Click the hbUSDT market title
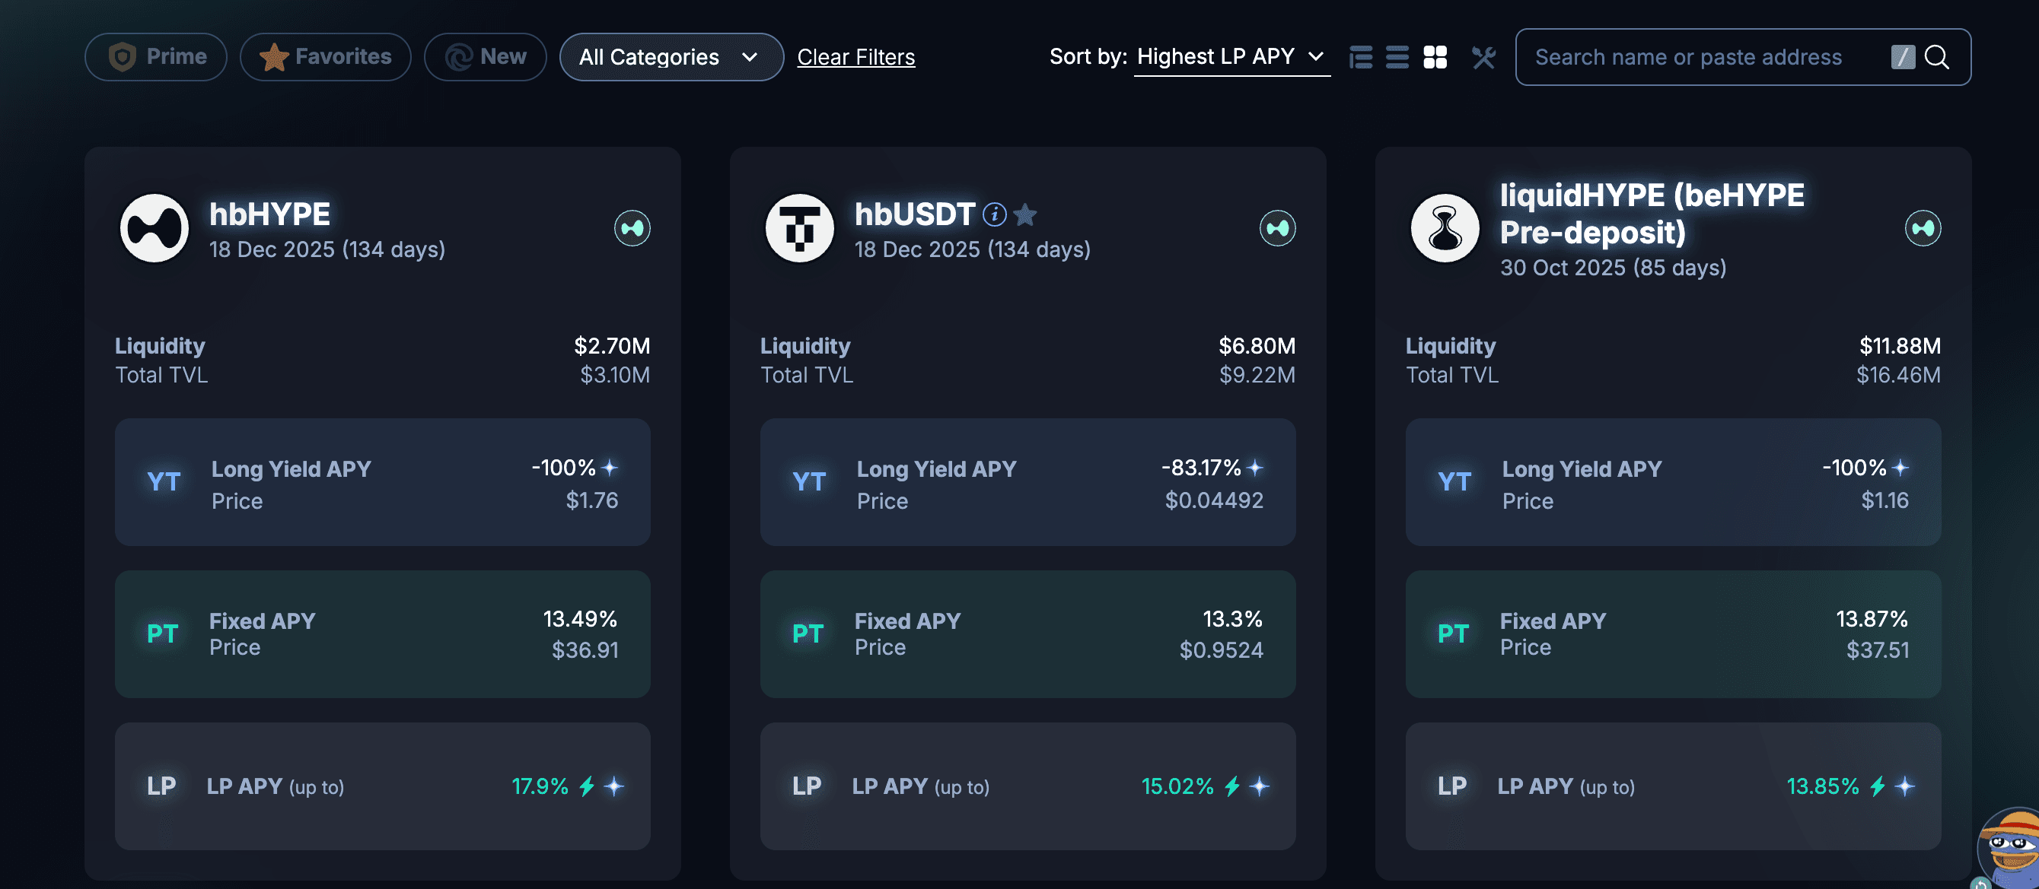This screenshot has height=889, width=2039. tap(914, 214)
